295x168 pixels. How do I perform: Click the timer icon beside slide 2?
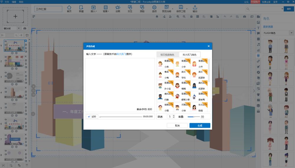[26, 60]
